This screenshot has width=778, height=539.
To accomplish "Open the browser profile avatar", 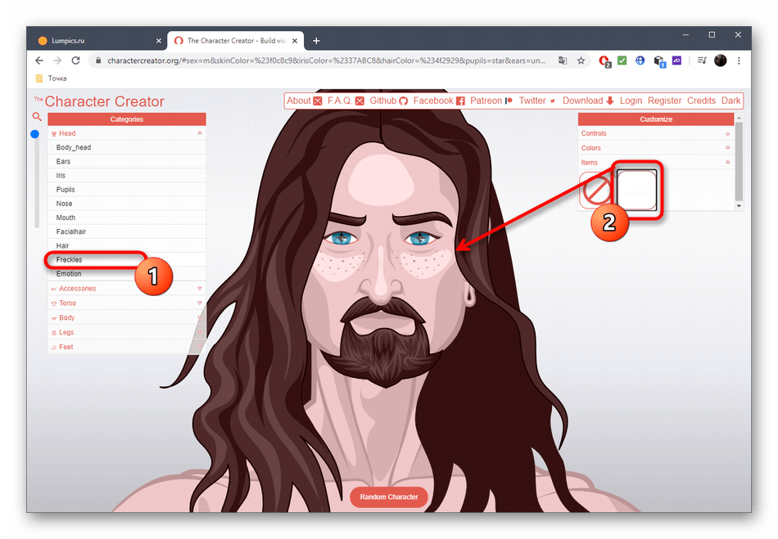I will click(721, 61).
